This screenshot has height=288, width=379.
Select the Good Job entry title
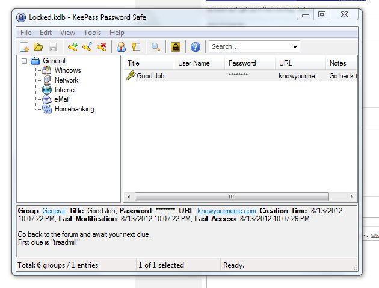coord(150,76)
